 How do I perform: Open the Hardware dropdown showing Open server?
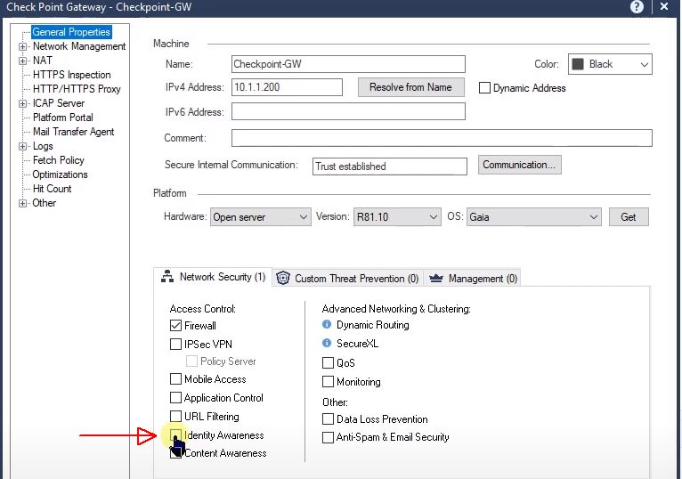[261, 216]
